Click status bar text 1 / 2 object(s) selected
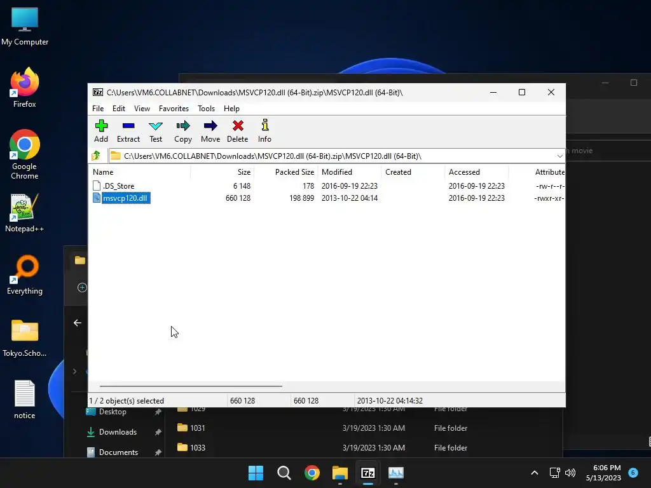The width and height of the screenshot is (651, 488). (127, 401)
